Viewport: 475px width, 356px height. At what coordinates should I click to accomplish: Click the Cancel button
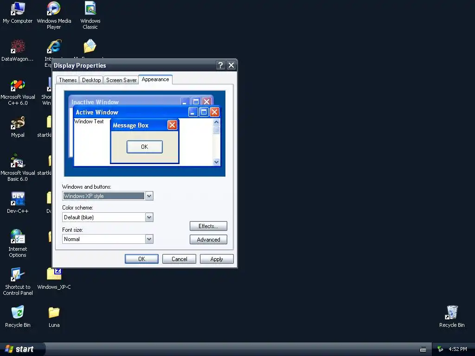(179, 259)
